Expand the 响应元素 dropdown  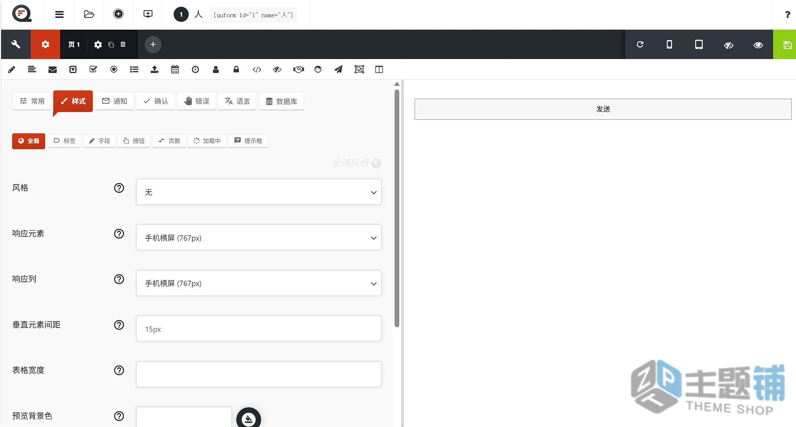pyautogui.click(x=259, y=237)
